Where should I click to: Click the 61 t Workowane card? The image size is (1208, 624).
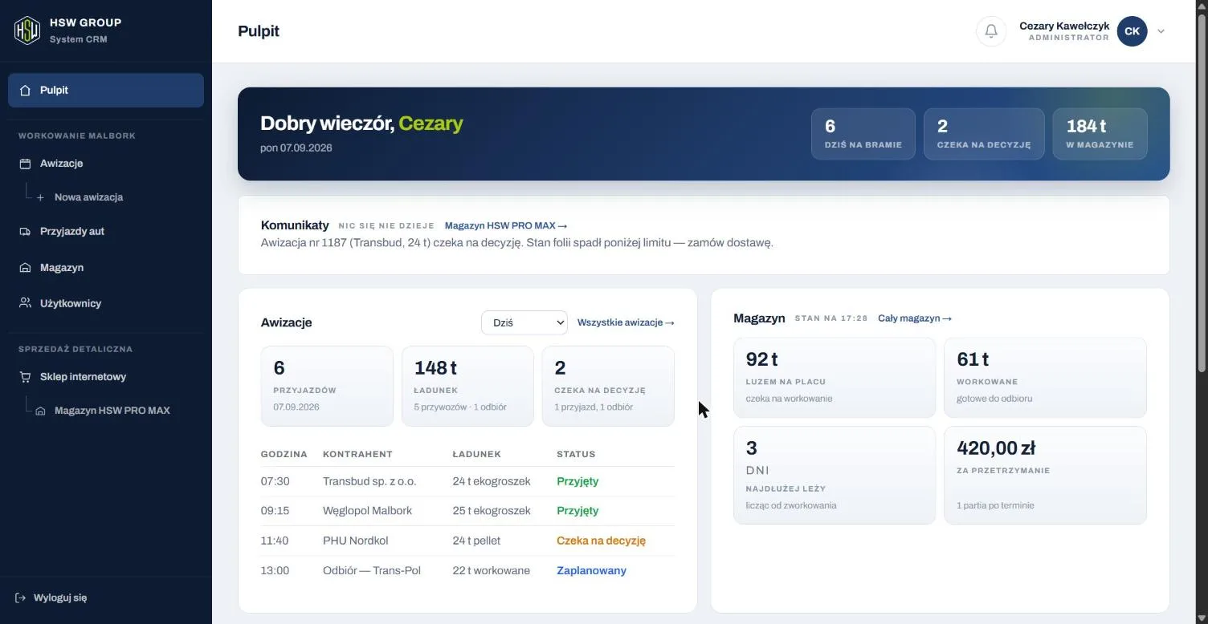point(1045,378)
